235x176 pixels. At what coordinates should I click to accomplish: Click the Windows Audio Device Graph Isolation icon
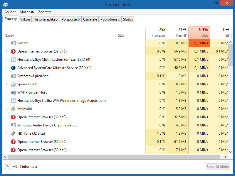pos(13,125)
